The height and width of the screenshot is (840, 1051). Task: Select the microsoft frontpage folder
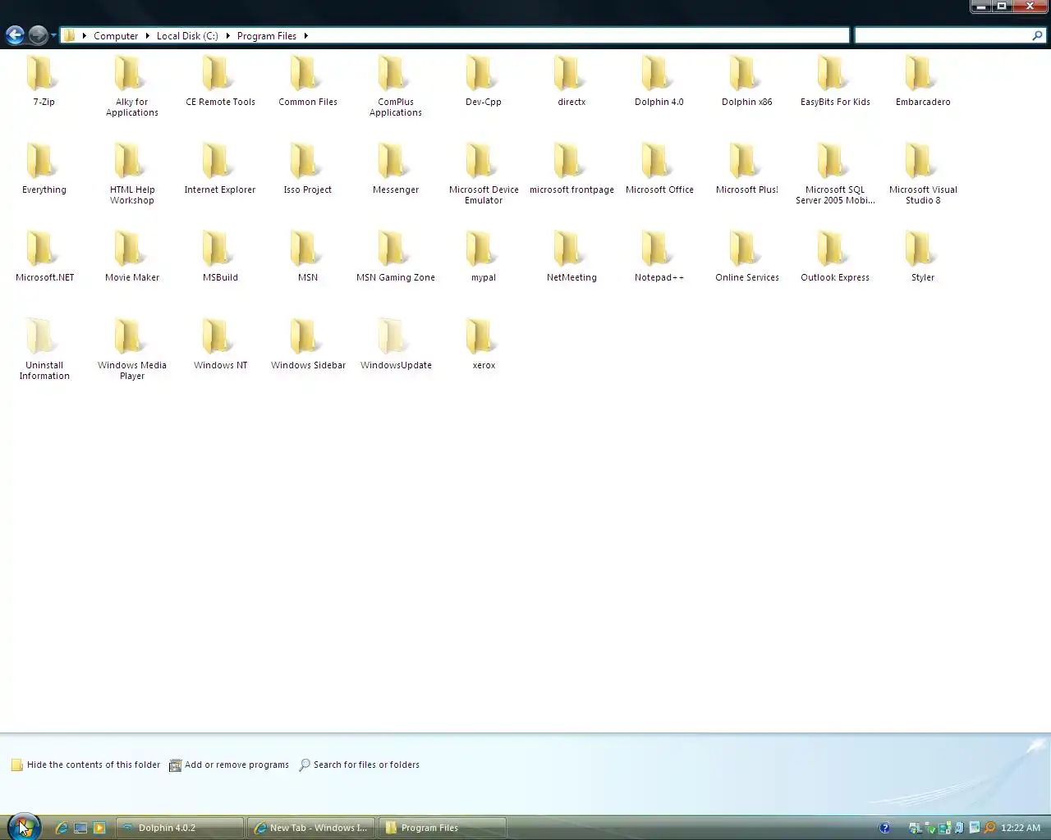pos(571,168)
